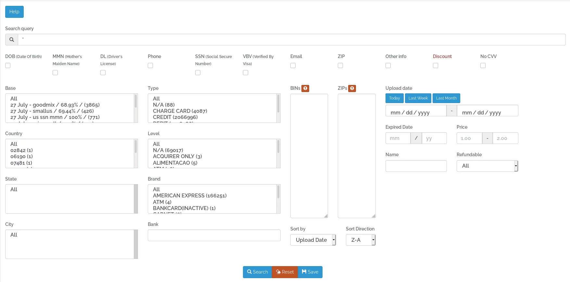The width and height of the screenshot is (570, 282).
Task: Click the Save button
Action: click(310, 272)
